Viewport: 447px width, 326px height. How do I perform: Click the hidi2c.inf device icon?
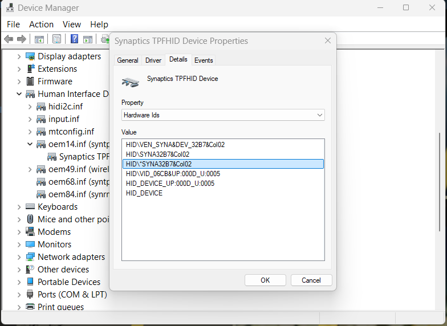pyautogui.click(x=41, y=107)
